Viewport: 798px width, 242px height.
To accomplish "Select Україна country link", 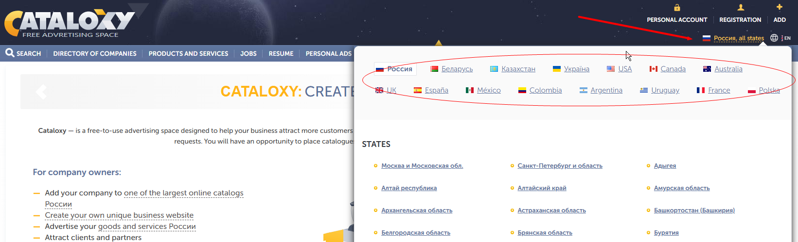I will coord(577,69).
